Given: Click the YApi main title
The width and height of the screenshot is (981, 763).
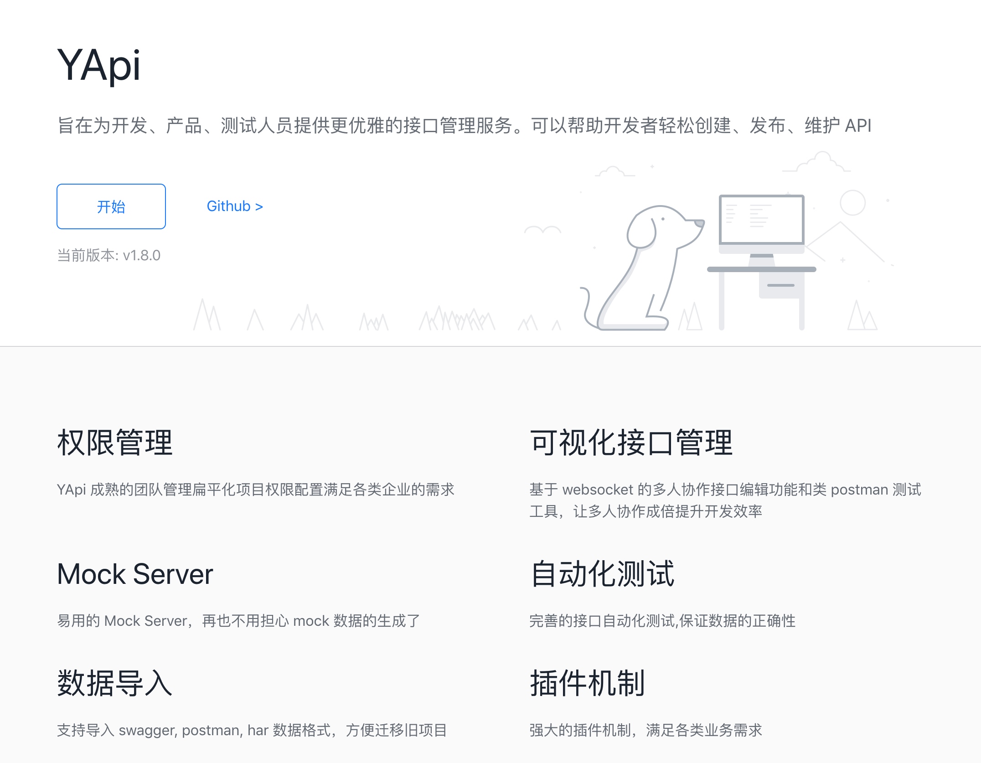Looking at the screenshot, I should click(99, 66).
